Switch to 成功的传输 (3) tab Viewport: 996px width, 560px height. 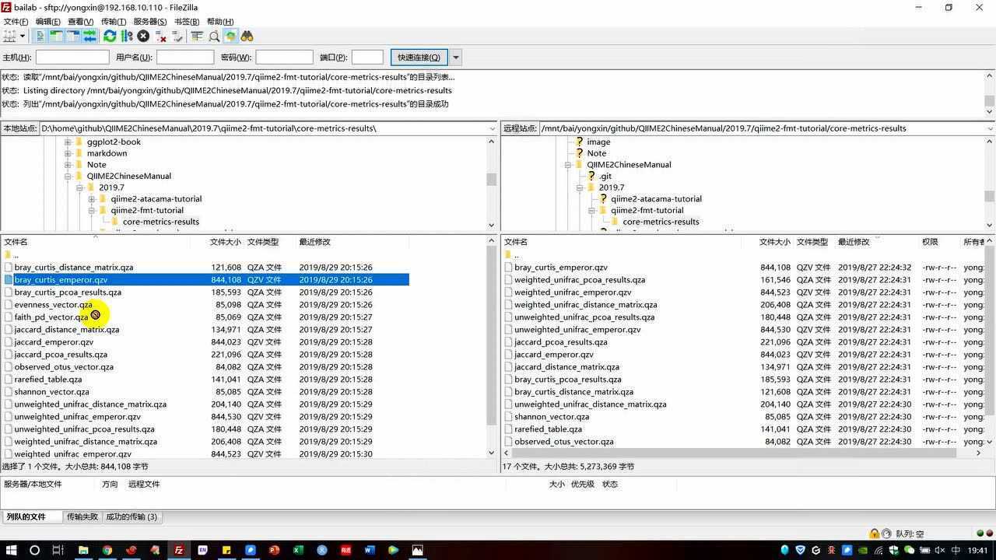[132, 517]
